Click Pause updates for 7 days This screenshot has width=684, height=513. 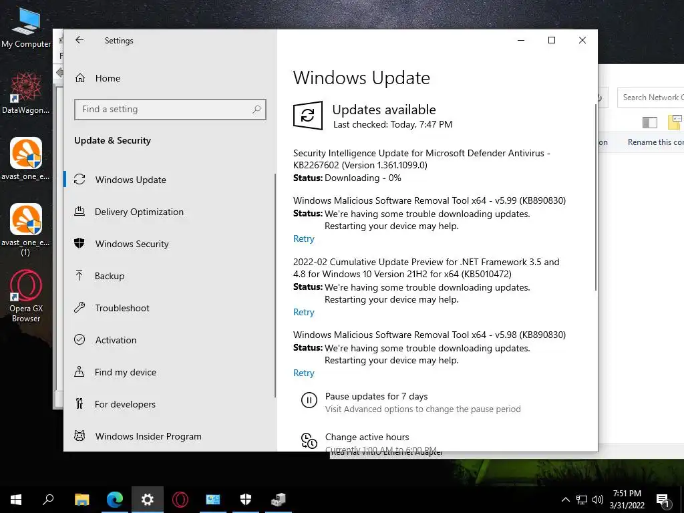coord(376,396)
